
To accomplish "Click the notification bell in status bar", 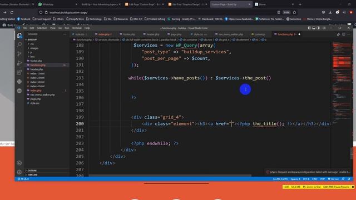I will [x=349, y=179].
